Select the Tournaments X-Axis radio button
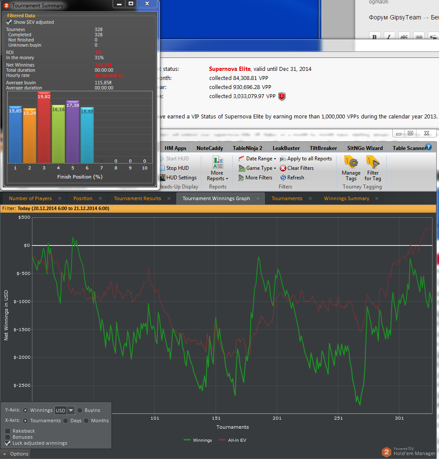 (x=25, y=421)
